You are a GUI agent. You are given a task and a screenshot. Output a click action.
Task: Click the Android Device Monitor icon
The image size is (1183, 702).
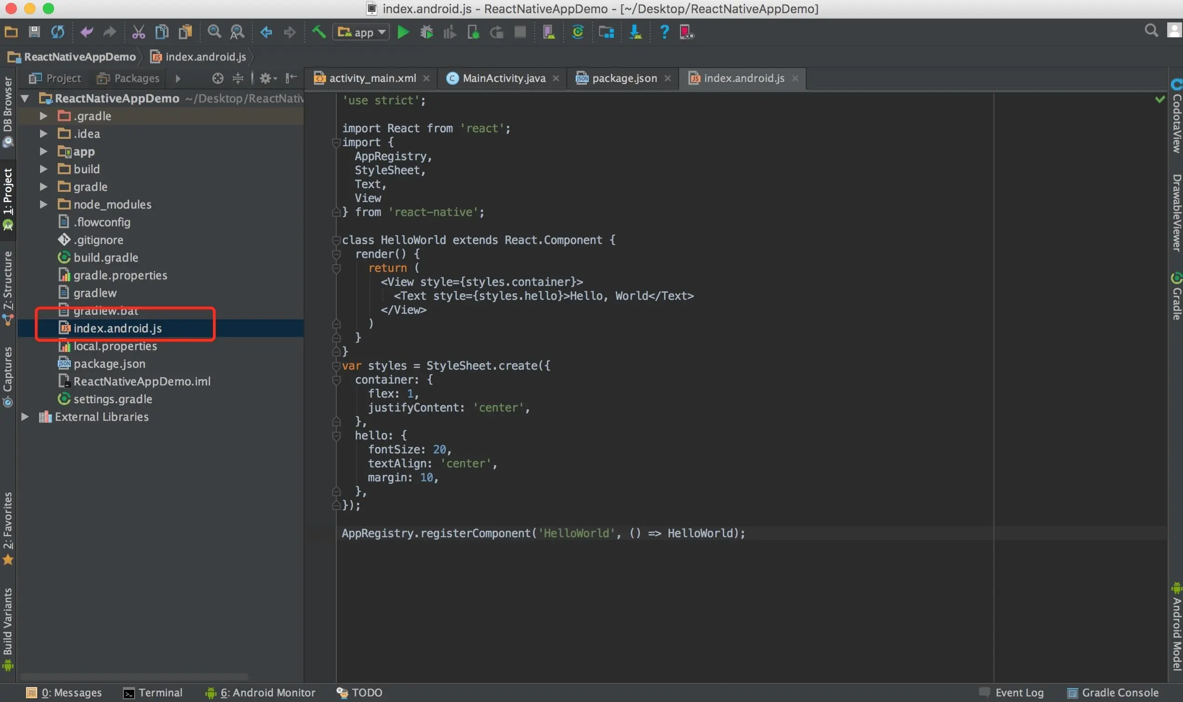687,32
